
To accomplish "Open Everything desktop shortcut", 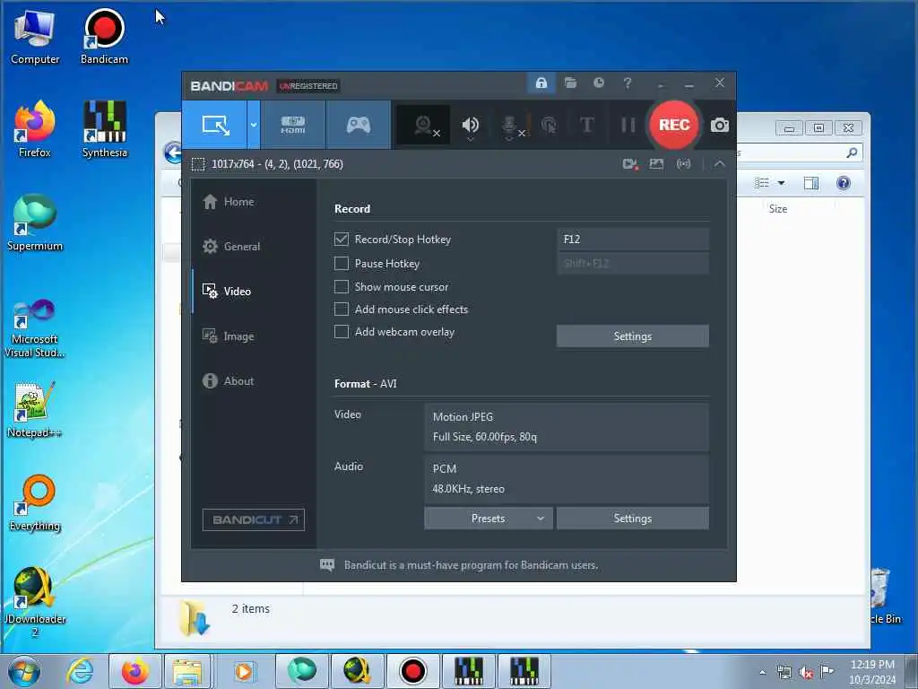I will pos(35,502).
